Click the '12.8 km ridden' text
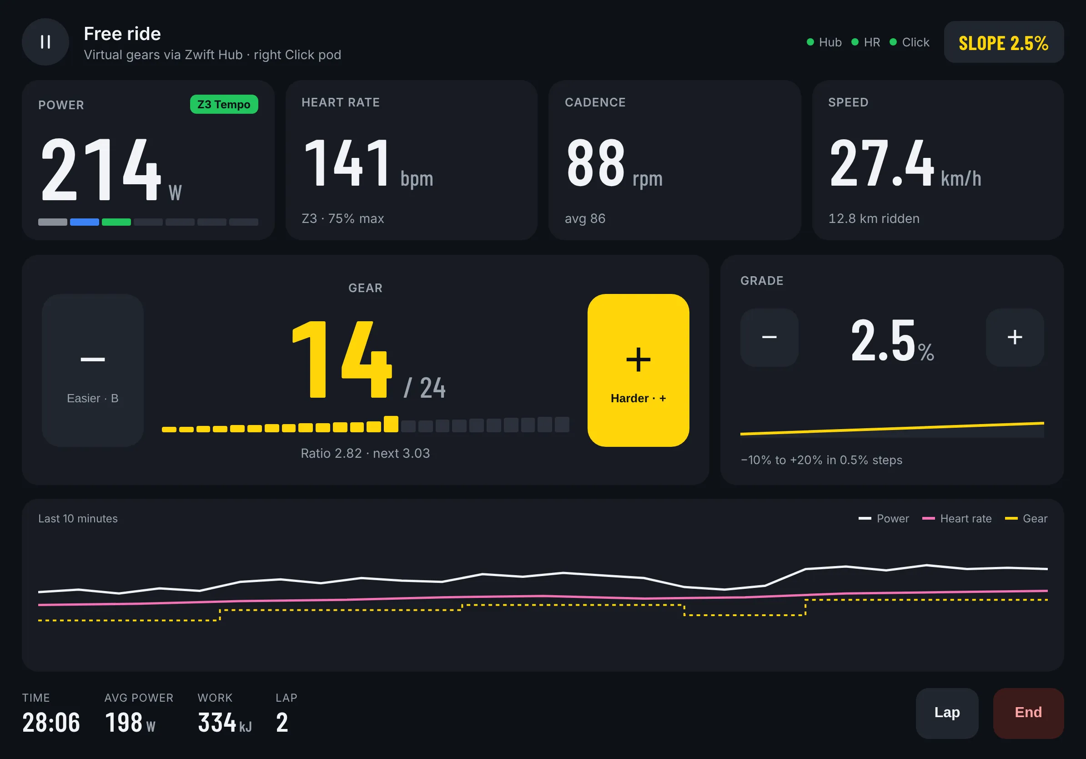The height and width of the screenshot is (759, 1086). coord(874,218)
